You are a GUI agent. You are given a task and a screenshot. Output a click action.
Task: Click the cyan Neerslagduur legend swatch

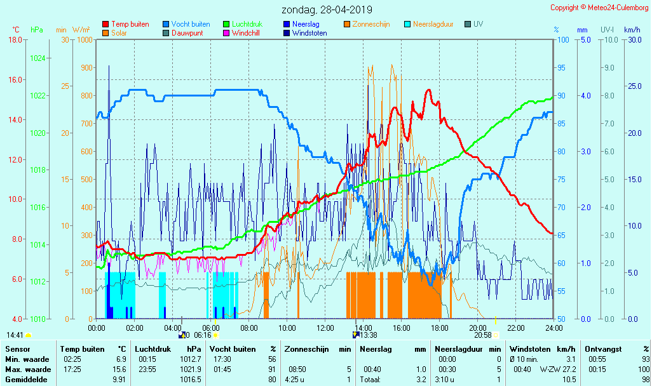408,24
